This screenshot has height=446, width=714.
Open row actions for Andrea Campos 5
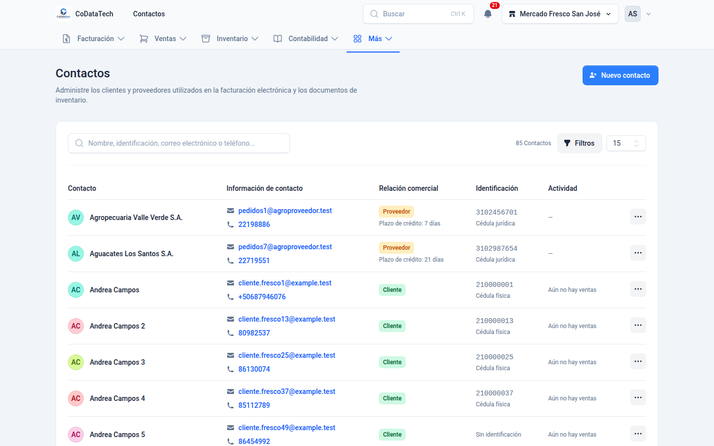coord(638,434)
